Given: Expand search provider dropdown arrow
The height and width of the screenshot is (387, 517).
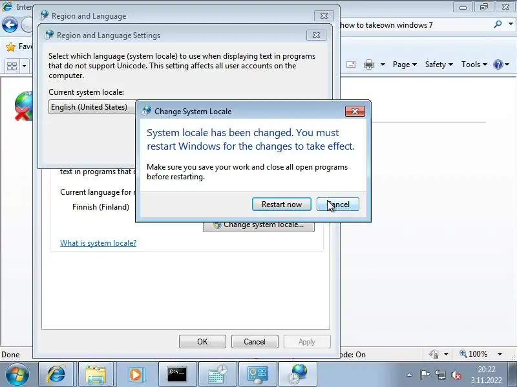Looking at the screenshot, I should pyautogui.click(x=511, y=24).
